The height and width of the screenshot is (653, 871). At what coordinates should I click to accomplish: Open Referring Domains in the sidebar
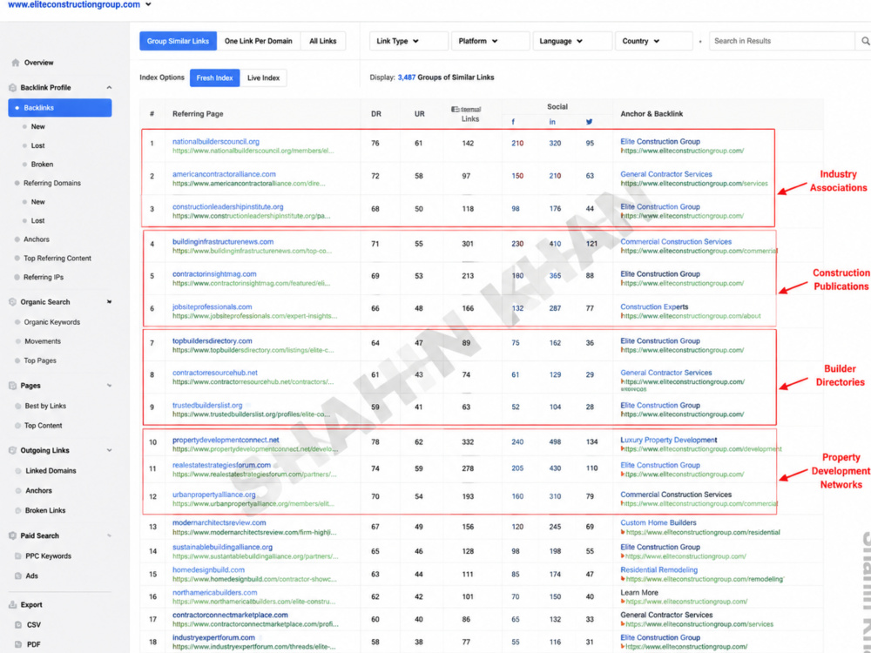coord(52,183)
